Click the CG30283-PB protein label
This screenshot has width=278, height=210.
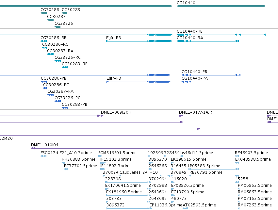[74, 105]
